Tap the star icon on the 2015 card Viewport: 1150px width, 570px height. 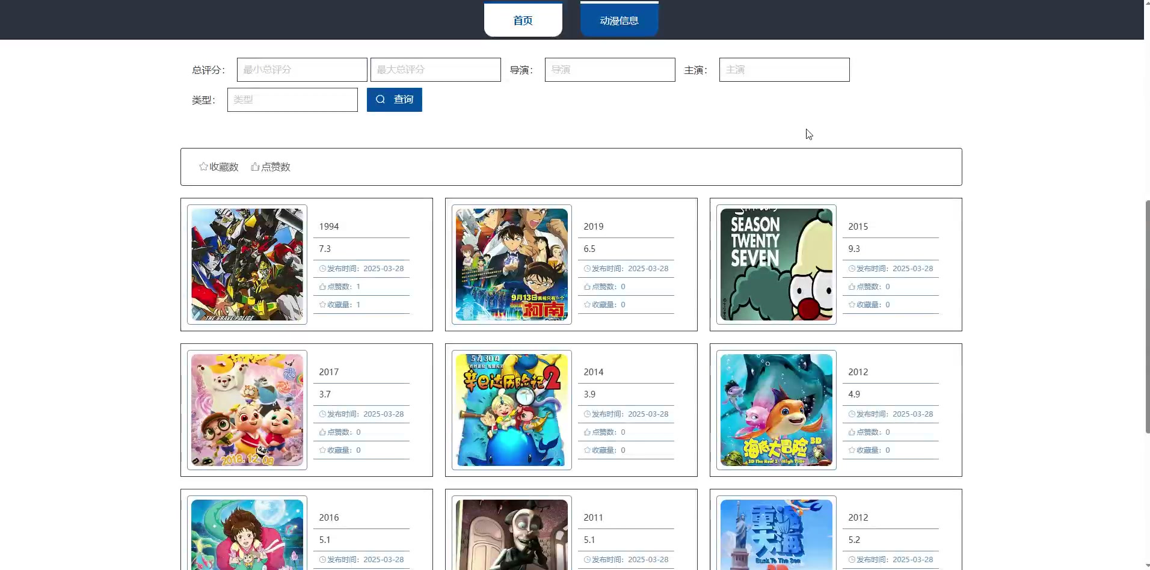pos(852,305)
